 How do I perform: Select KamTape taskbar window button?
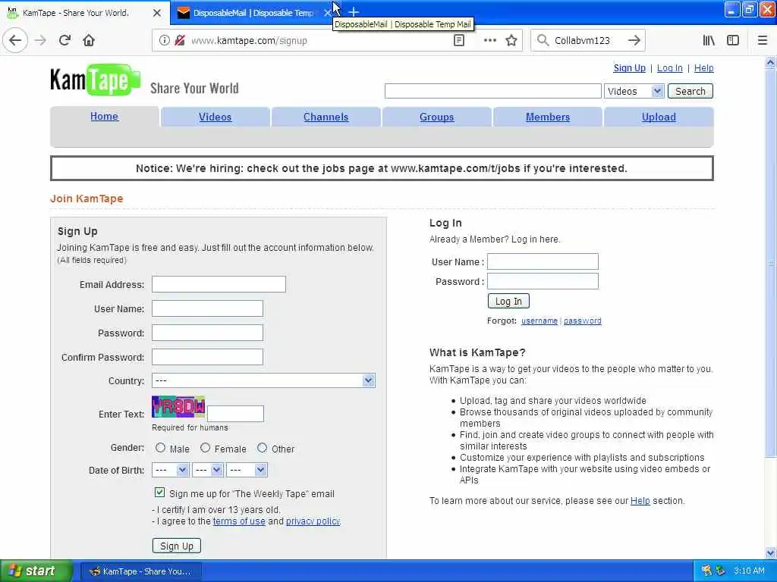(140, 571)
